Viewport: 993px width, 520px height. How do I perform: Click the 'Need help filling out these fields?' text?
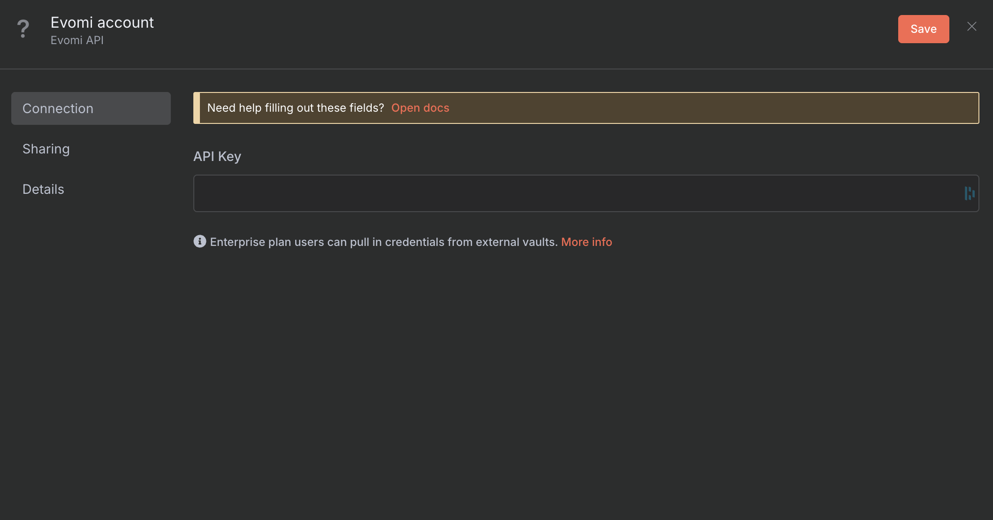pyautogui.click(x=296, y=108)
